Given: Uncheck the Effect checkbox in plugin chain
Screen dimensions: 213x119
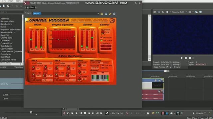Looking at the screenshot, I should 28,7.
